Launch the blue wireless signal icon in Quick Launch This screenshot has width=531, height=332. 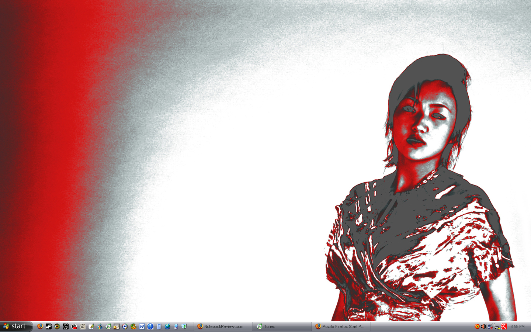[150, 326]
